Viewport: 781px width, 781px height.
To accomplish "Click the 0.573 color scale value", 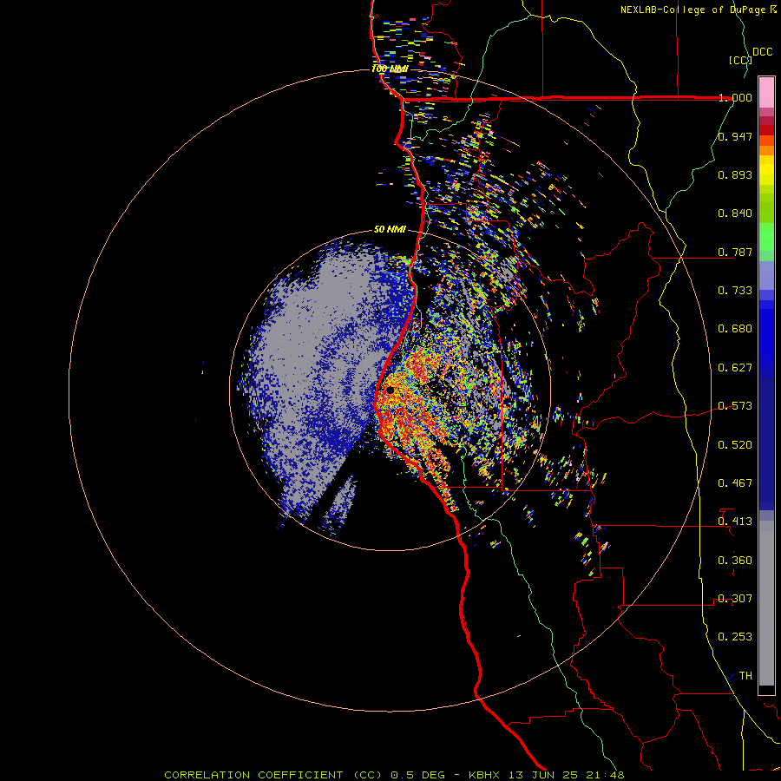I will [735, 406].
